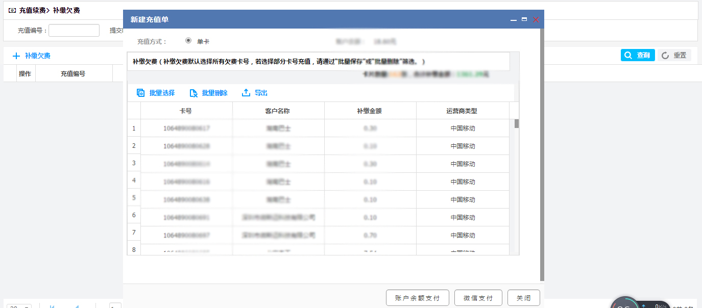Select the 单卡 radio button
Viewport: 702px width, 308px height.
click(188, 41)
